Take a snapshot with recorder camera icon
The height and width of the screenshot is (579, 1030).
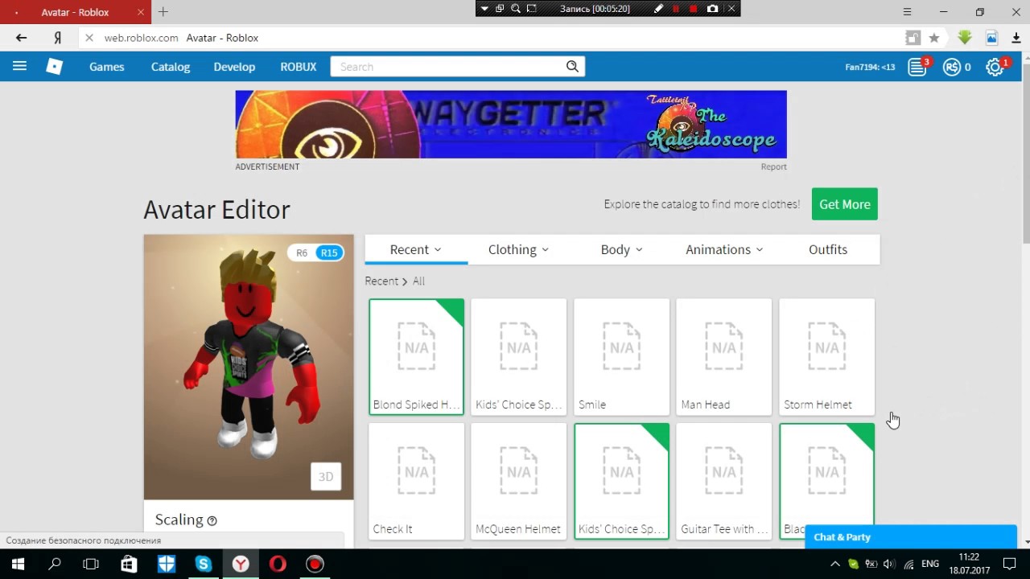[712, 9]
